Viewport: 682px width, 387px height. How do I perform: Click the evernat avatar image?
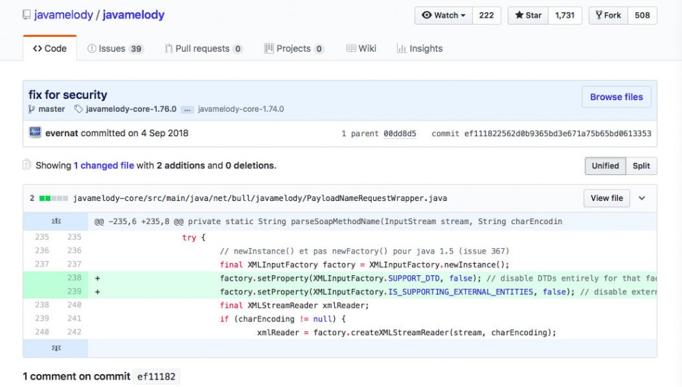pos(35,132)
